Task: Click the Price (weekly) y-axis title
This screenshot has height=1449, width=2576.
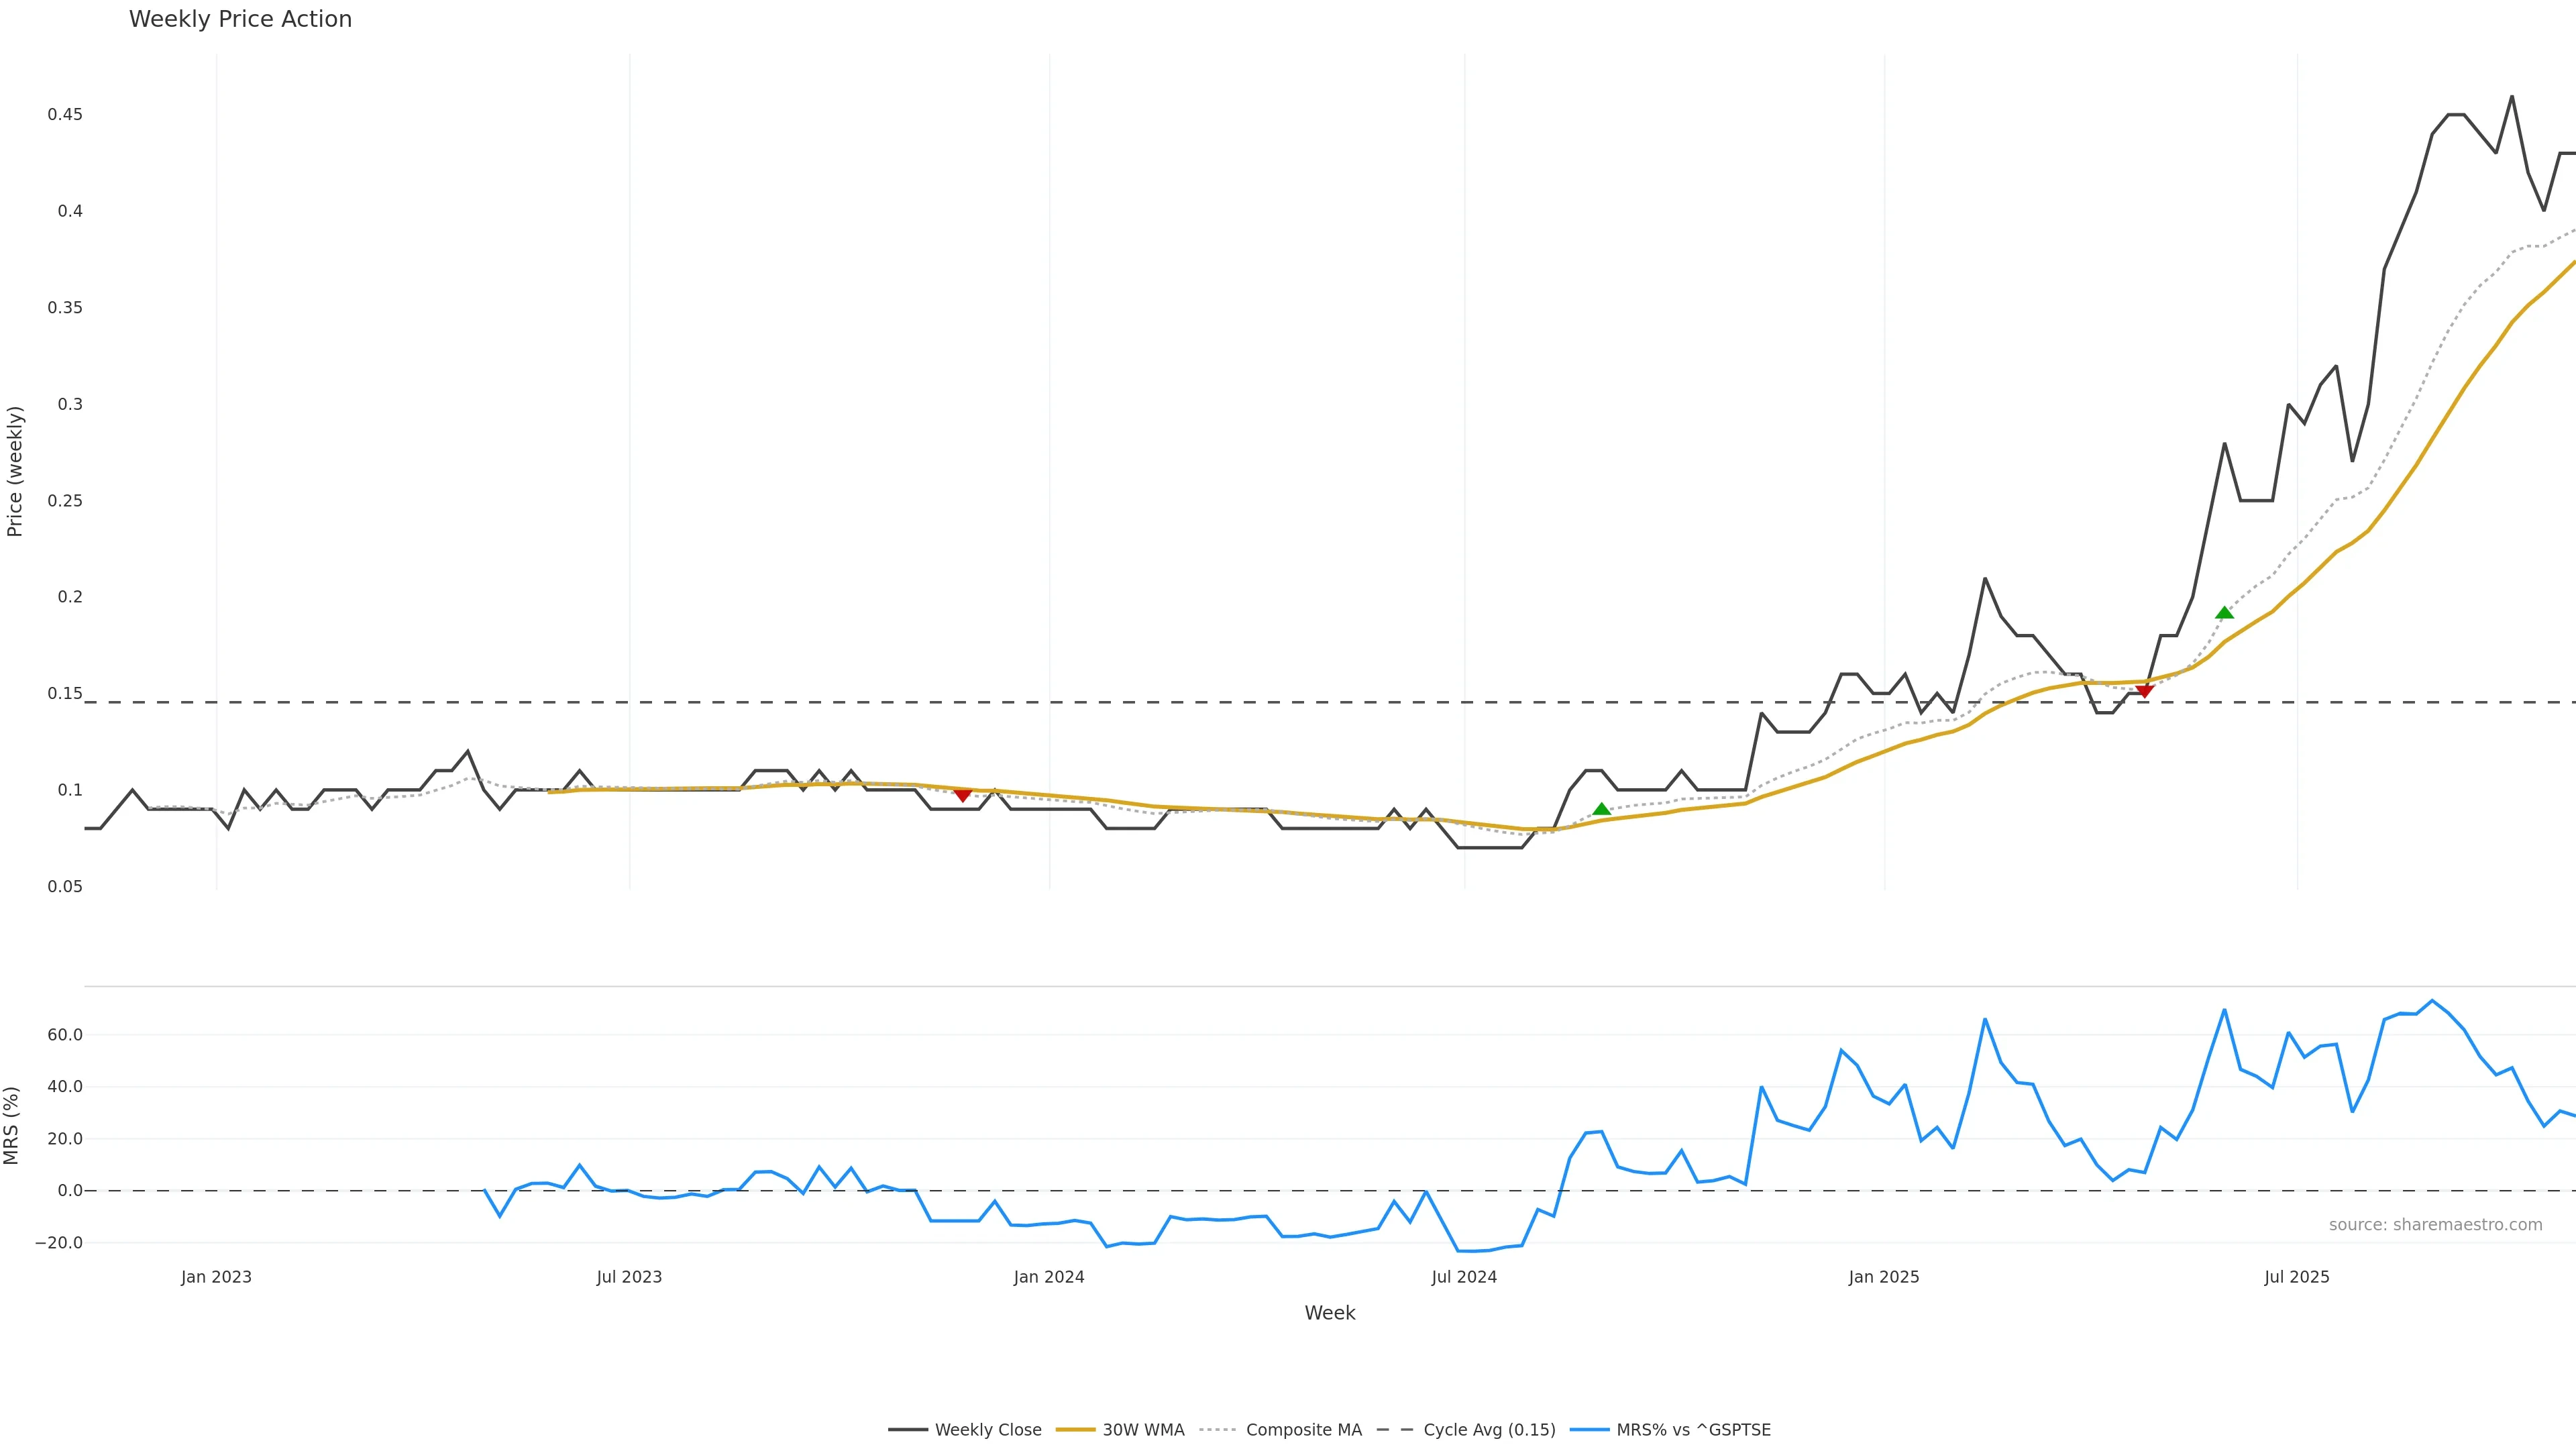Action: coord(15,471)
